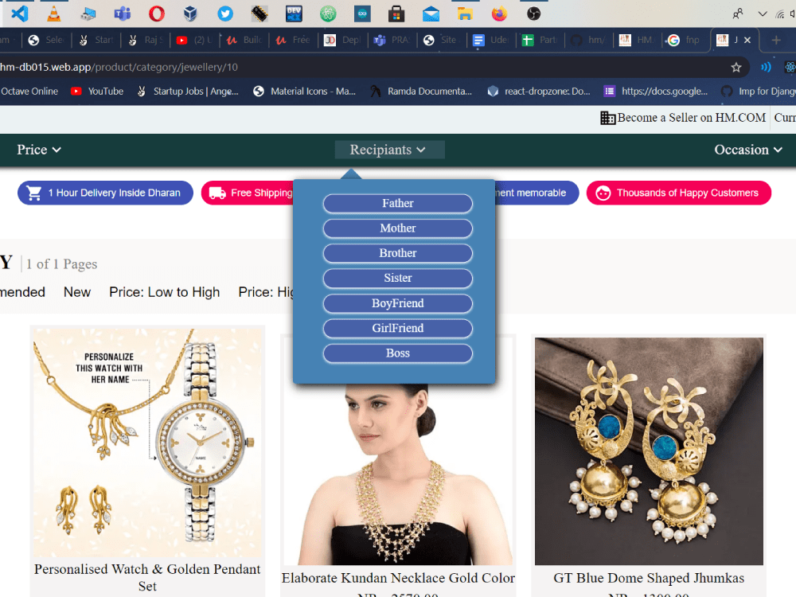Image resolution: width=796 pixels, height=597 pixels.
Task: Open VirtualBox cube icon in taskbar
Action: pyautogui.click(x=190, y=14)
